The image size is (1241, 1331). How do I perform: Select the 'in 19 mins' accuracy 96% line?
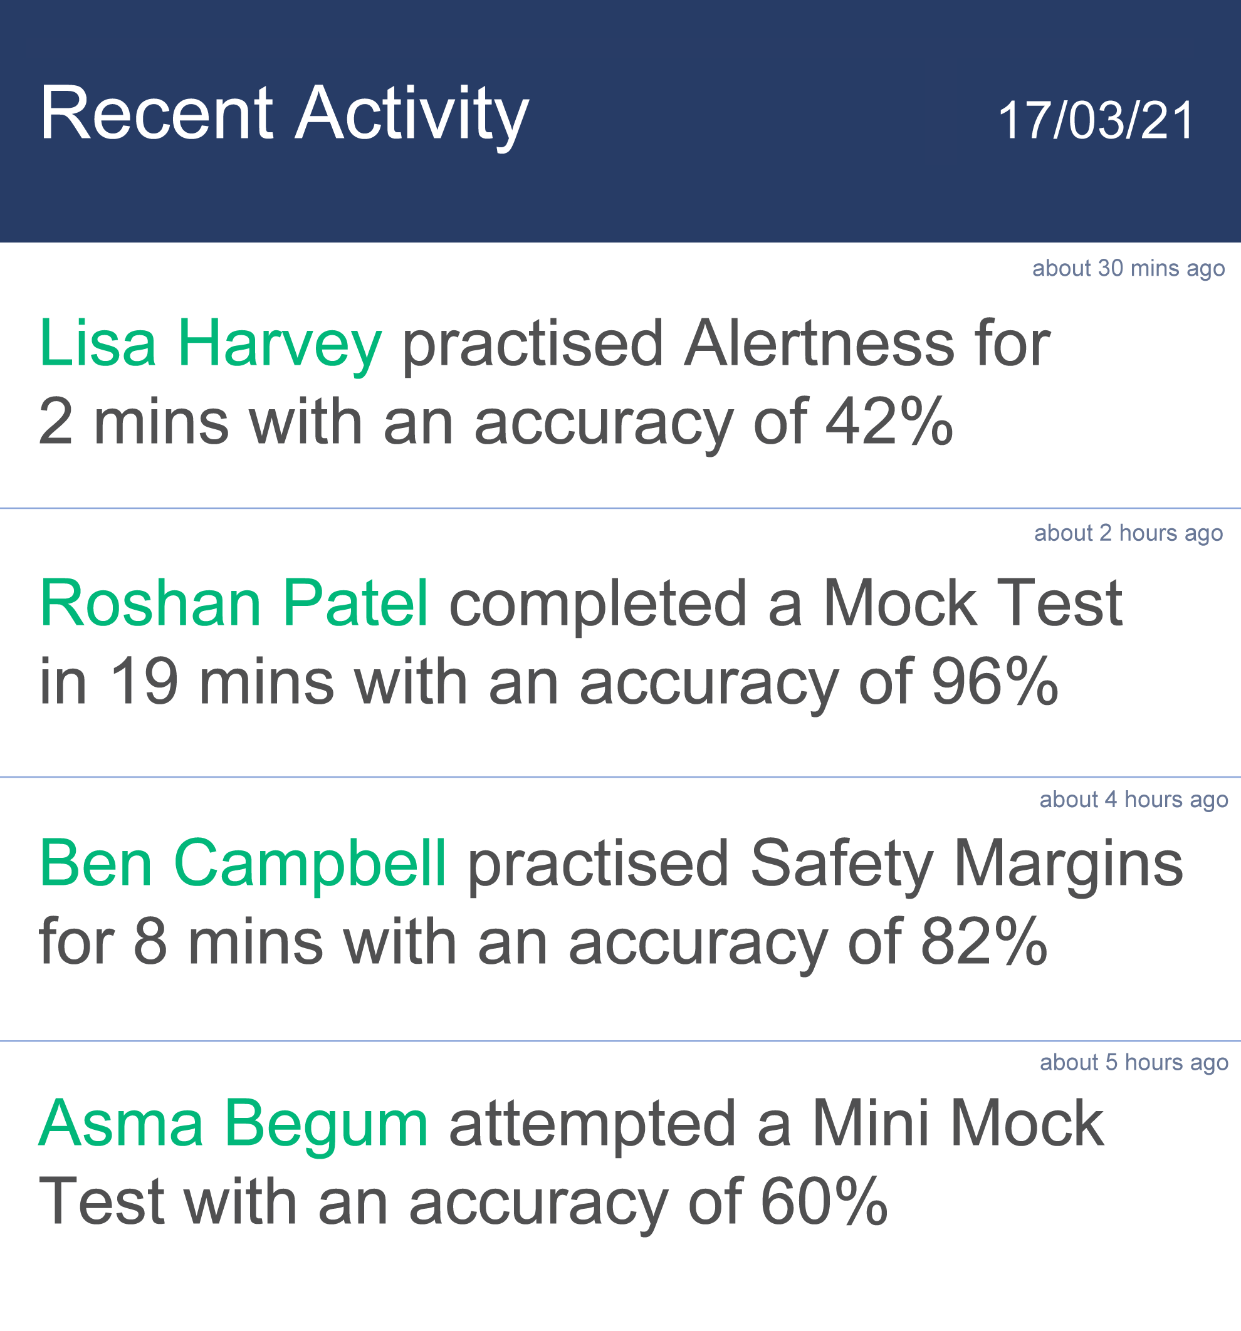point(548,683)
